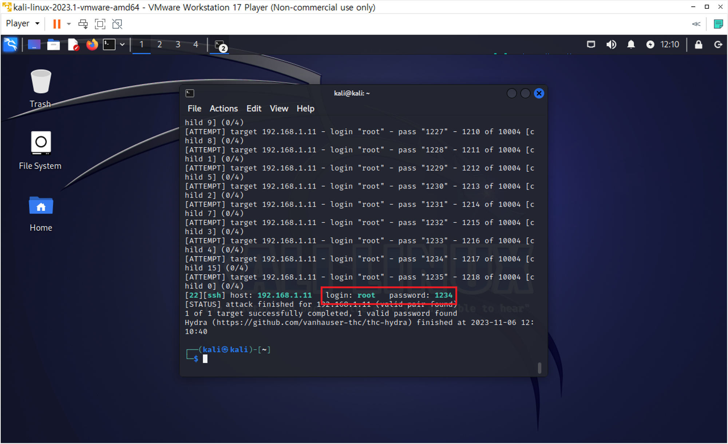Select the Trash desktop icon
This screenshot has height=444, width=728.
coord(41,89)
